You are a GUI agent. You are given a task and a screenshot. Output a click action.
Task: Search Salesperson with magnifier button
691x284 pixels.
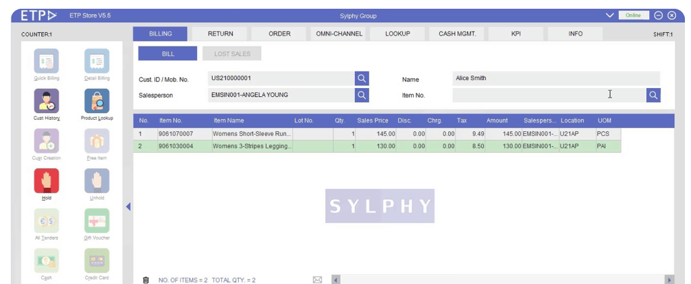[x=362, y=95]
